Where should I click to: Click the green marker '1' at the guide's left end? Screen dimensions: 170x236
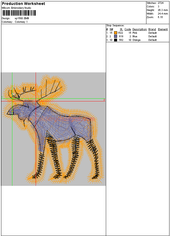pyautogui.click(x=2, y=97)
